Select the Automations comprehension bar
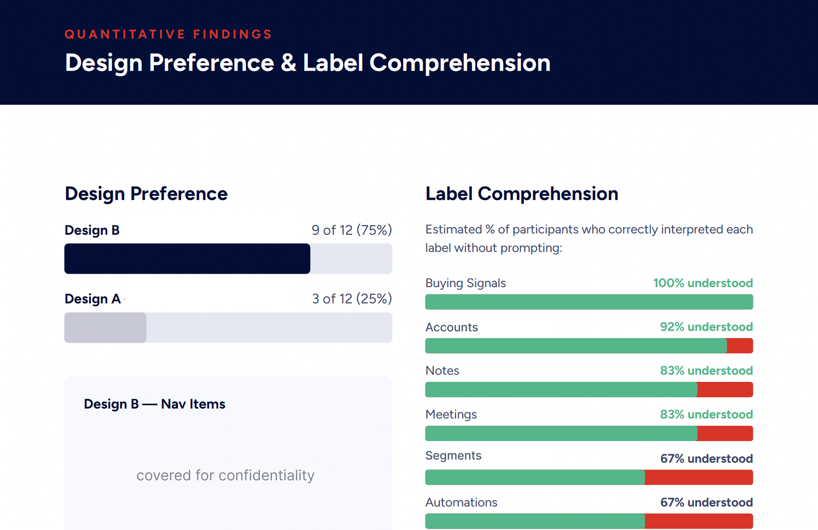This screenshot has height=530, width=818. tap(589, 521)
